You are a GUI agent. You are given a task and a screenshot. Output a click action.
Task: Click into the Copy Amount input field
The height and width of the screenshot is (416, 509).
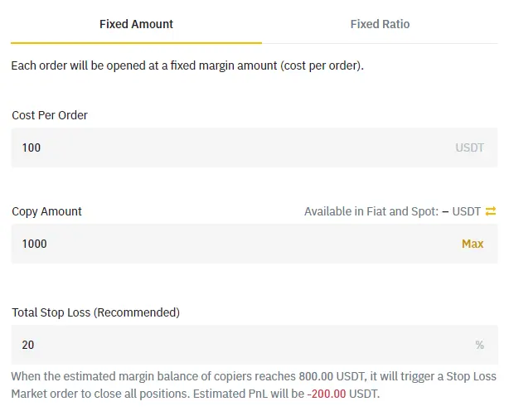232,244
